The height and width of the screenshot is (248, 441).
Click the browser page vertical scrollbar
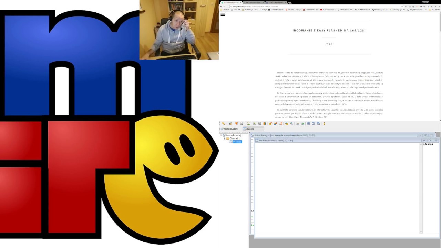point(440,65)
